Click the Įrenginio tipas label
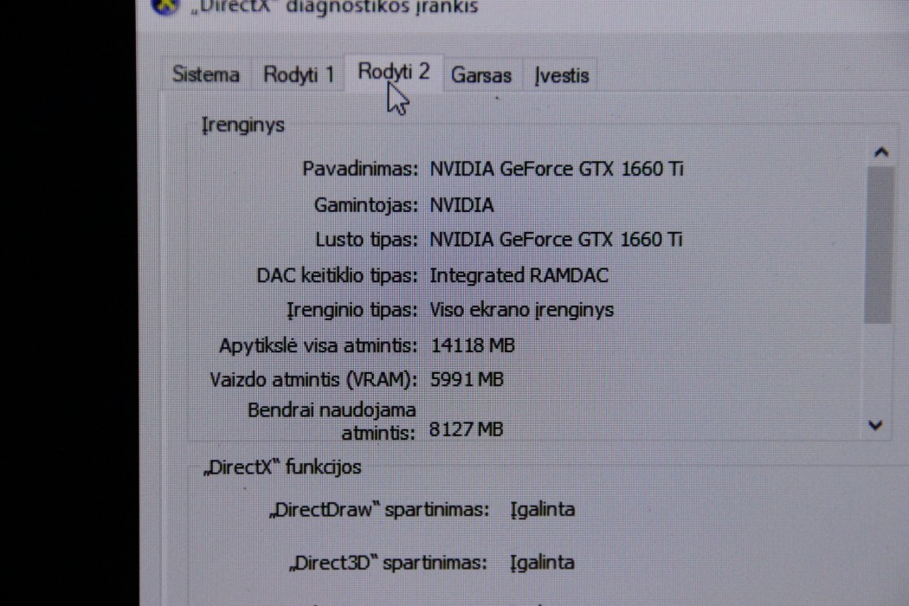 tap(351, 310)
